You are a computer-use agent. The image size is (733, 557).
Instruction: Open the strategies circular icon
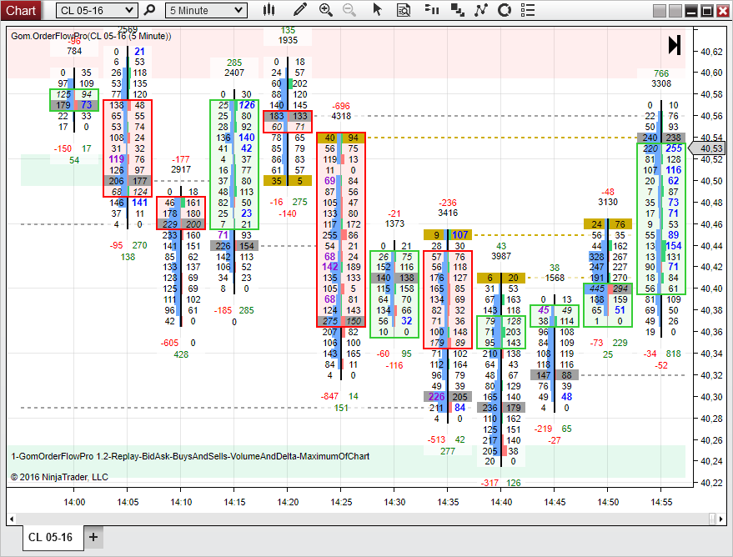pos(505,10)
